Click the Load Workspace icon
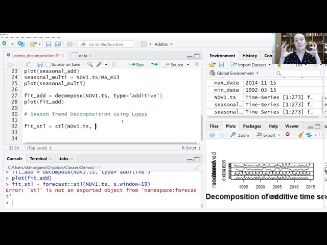Screen dimensions: 327x245 tap(213, 65)
